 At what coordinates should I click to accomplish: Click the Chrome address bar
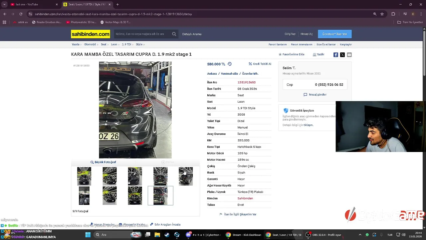200,14
